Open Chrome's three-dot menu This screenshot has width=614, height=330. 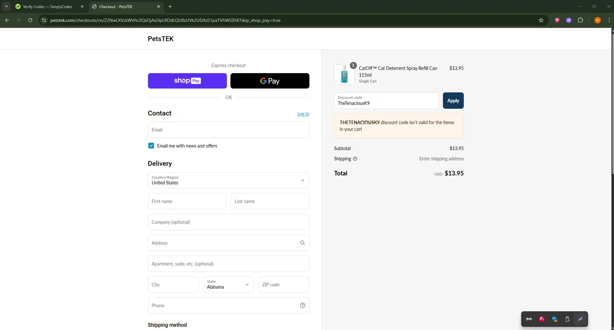point(609,20)
